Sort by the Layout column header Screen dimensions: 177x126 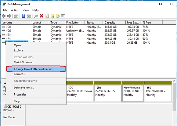(x=40, y=22)
